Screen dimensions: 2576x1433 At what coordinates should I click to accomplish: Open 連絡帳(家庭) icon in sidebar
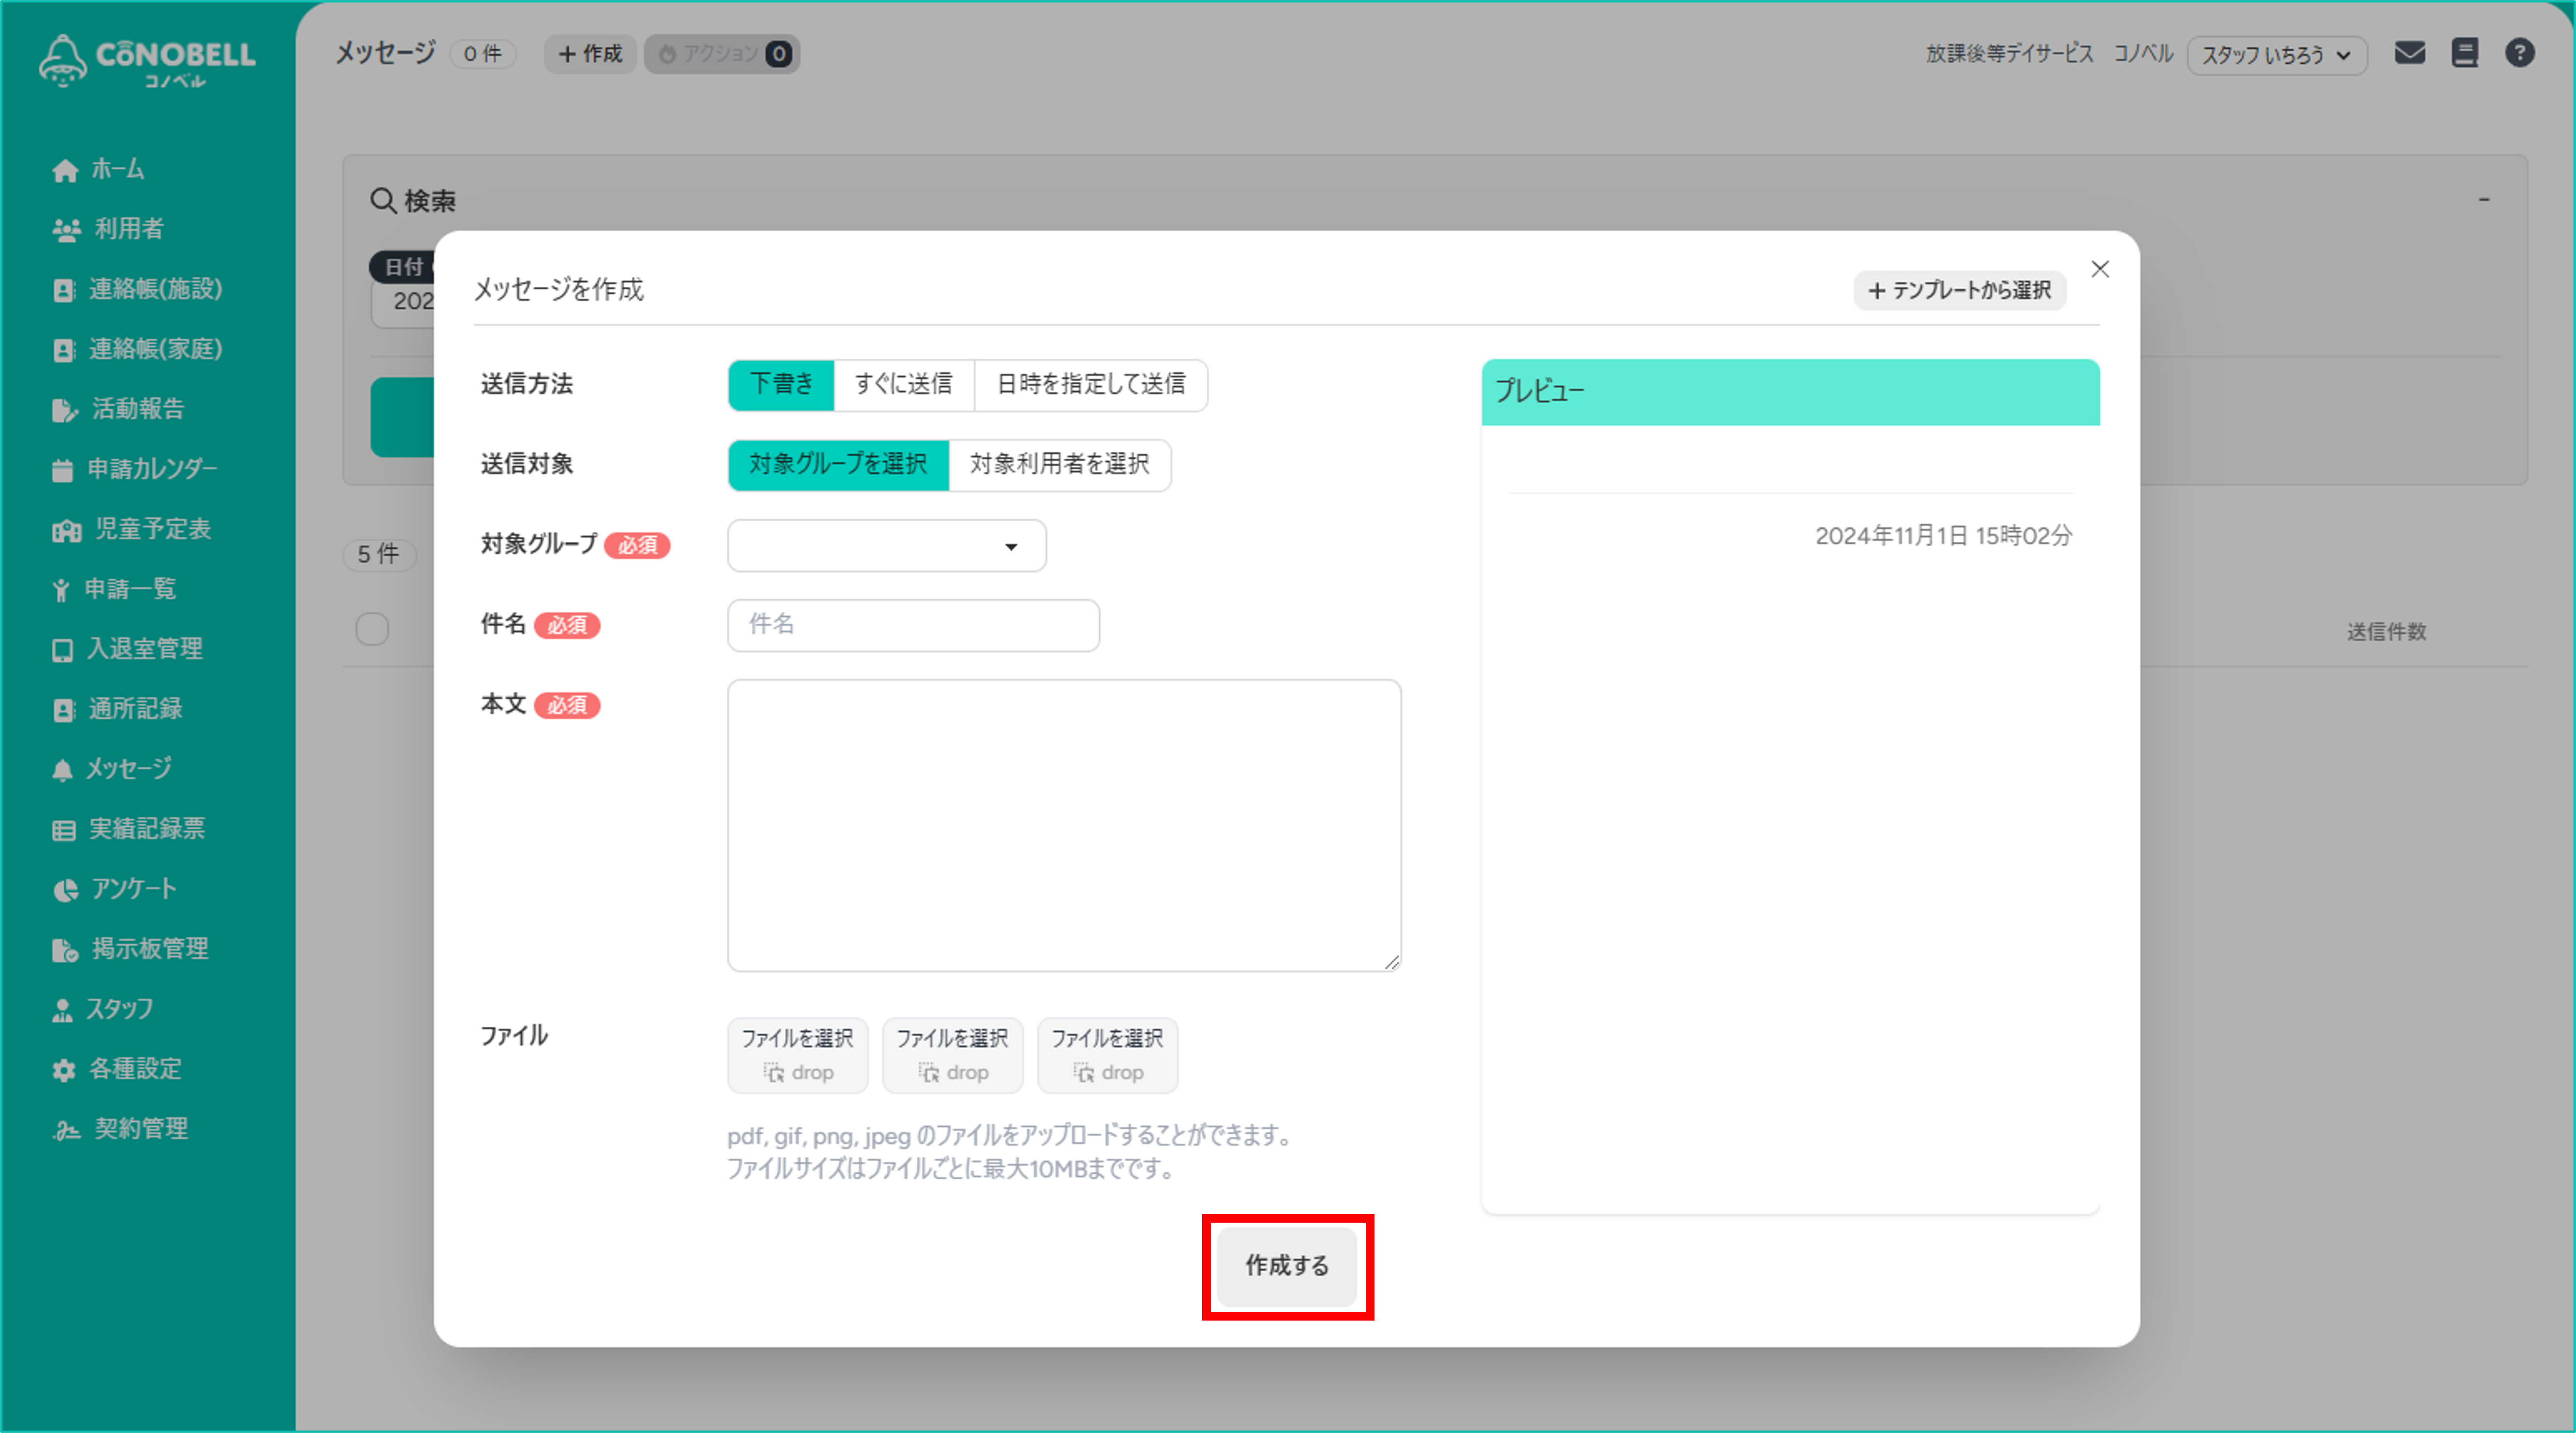[x=63, y=350]
